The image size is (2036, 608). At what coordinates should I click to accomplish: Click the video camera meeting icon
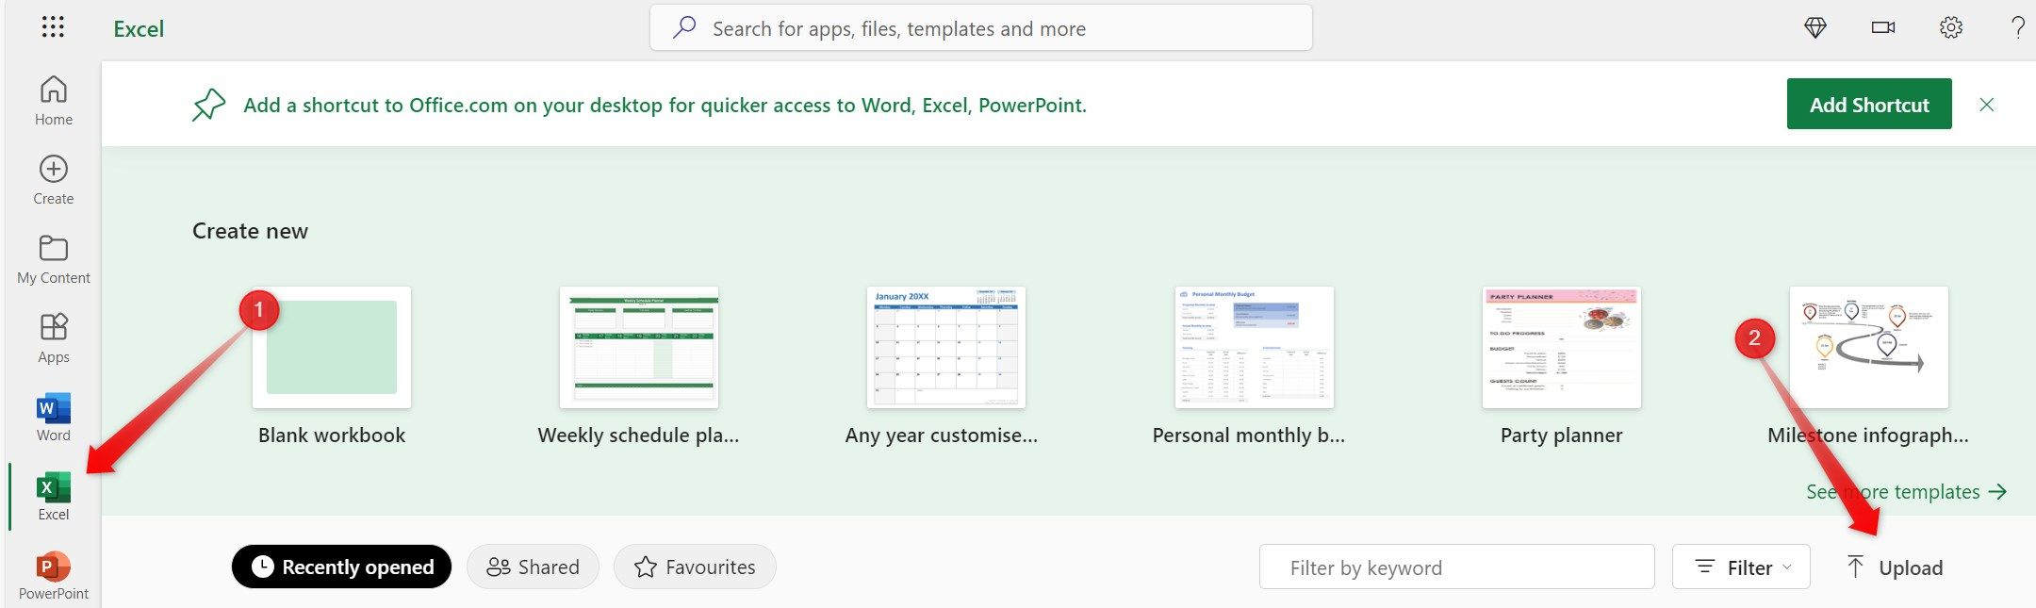[1883, 28]
